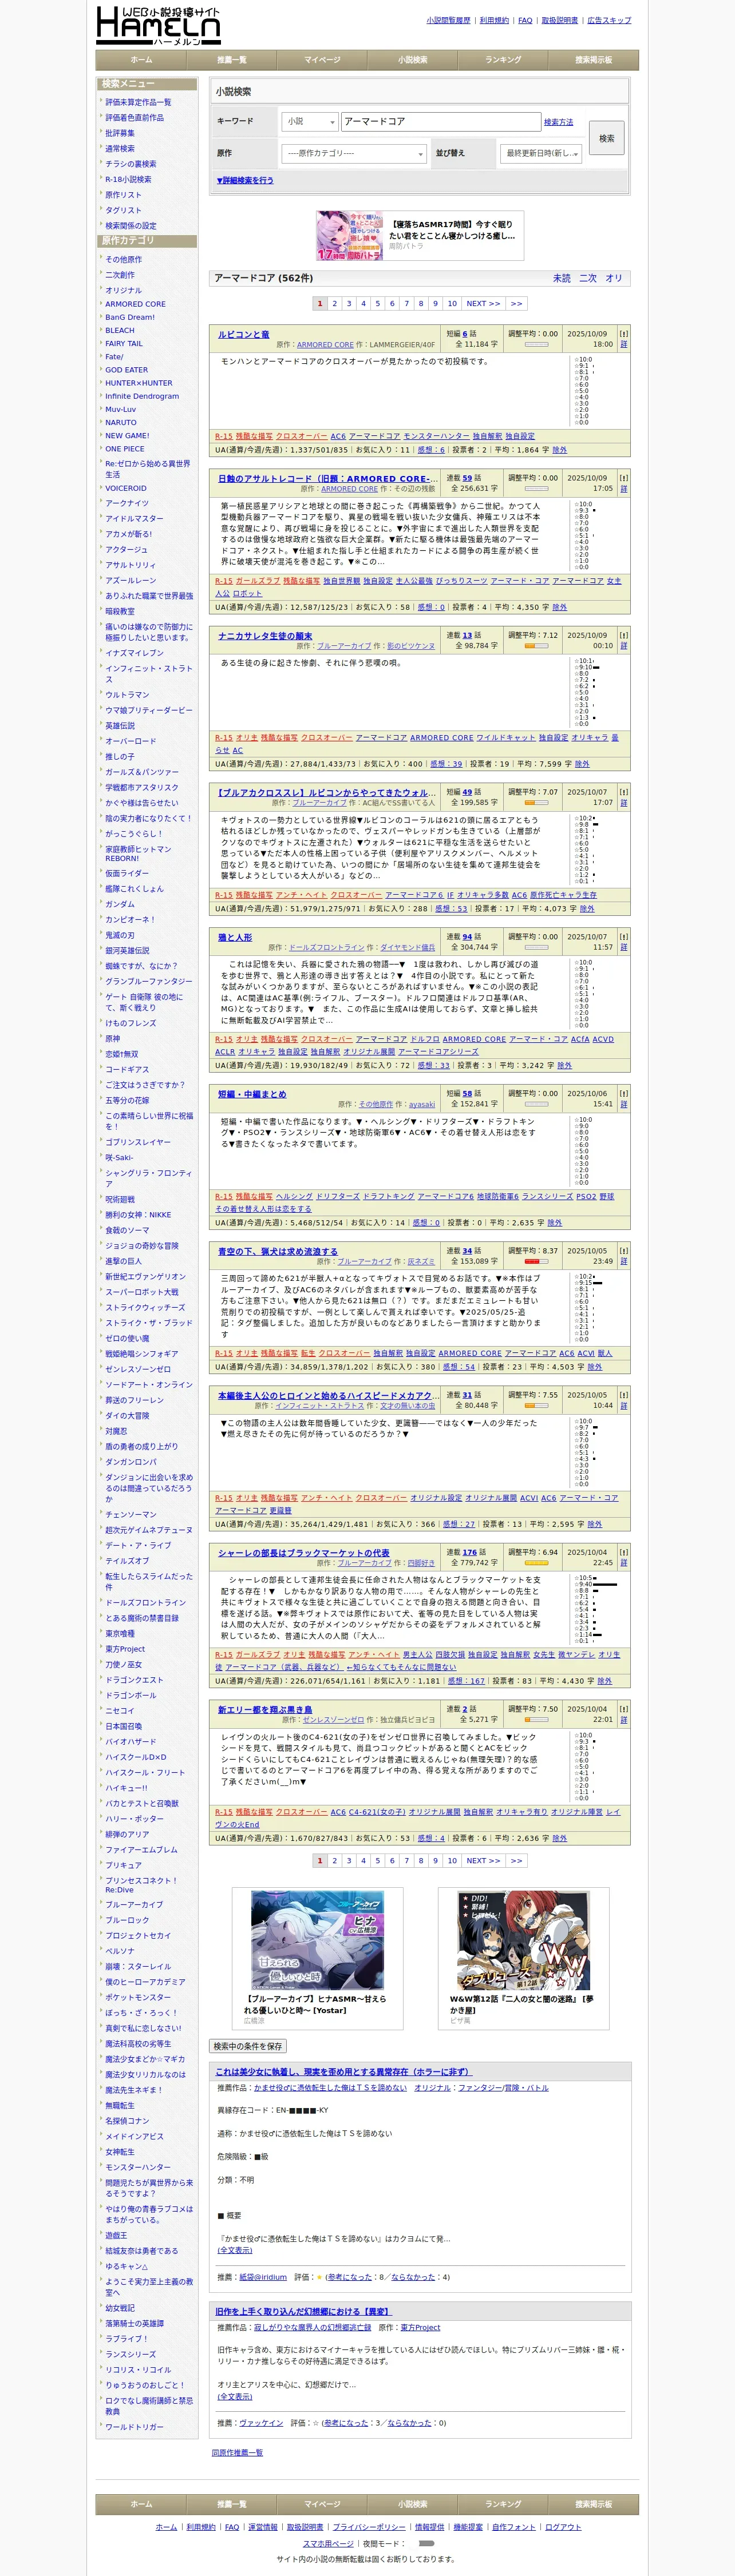Go to page 10 in bottom pagination
The height and width of the screenshot is (2576, 735).
coord(452,1861)
